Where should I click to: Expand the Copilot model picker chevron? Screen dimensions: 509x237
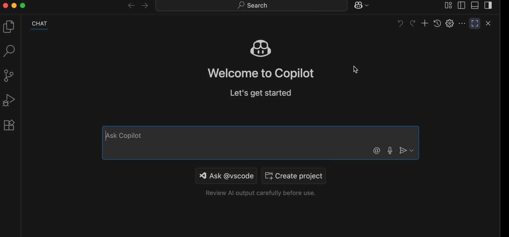367,5
